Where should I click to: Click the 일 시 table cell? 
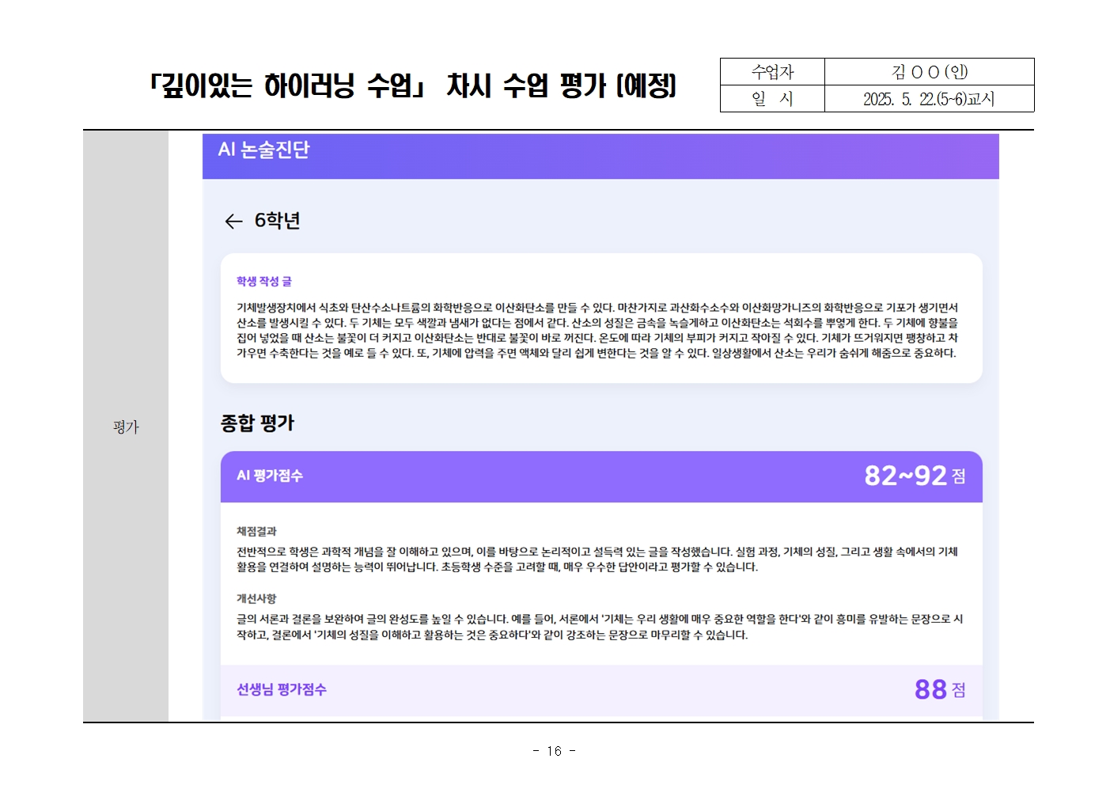click(772, 99)
